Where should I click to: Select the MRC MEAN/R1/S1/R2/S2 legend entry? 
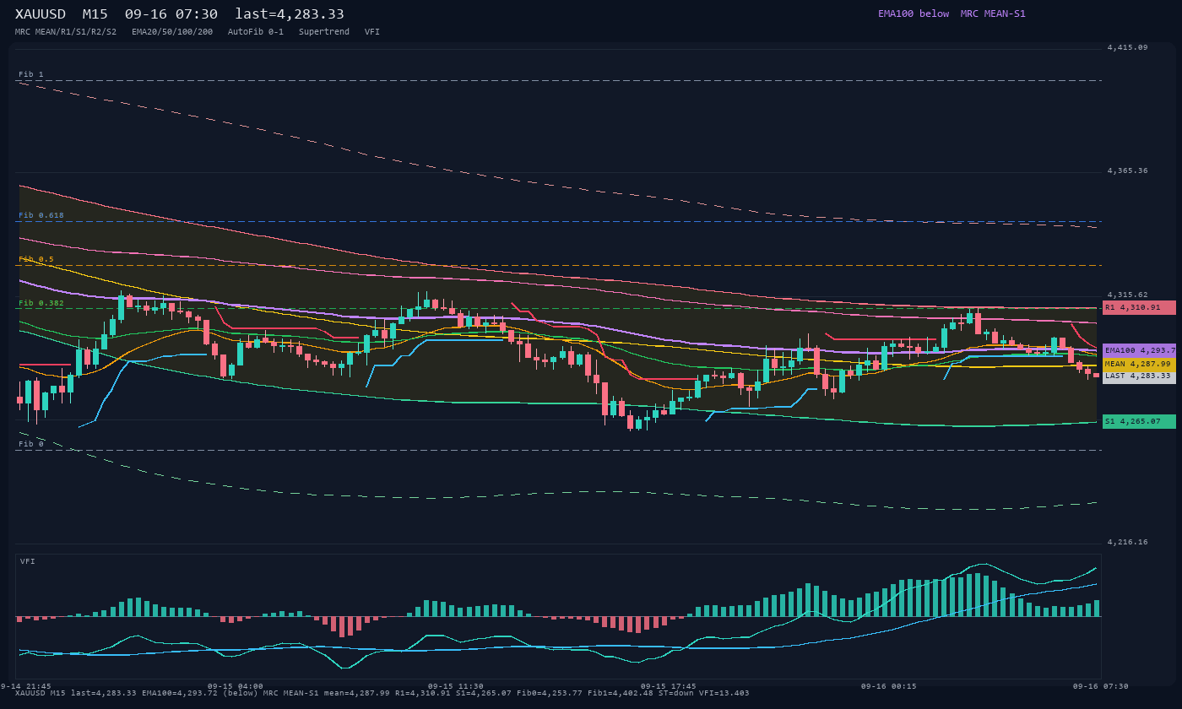click(x=66, y=32)
